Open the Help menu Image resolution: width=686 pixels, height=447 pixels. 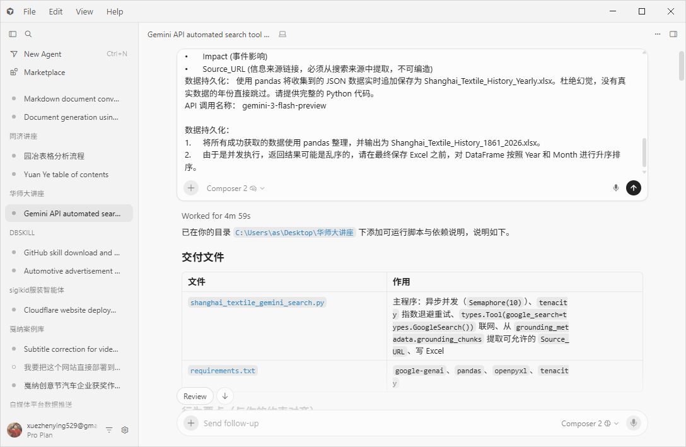pos(115,12)
